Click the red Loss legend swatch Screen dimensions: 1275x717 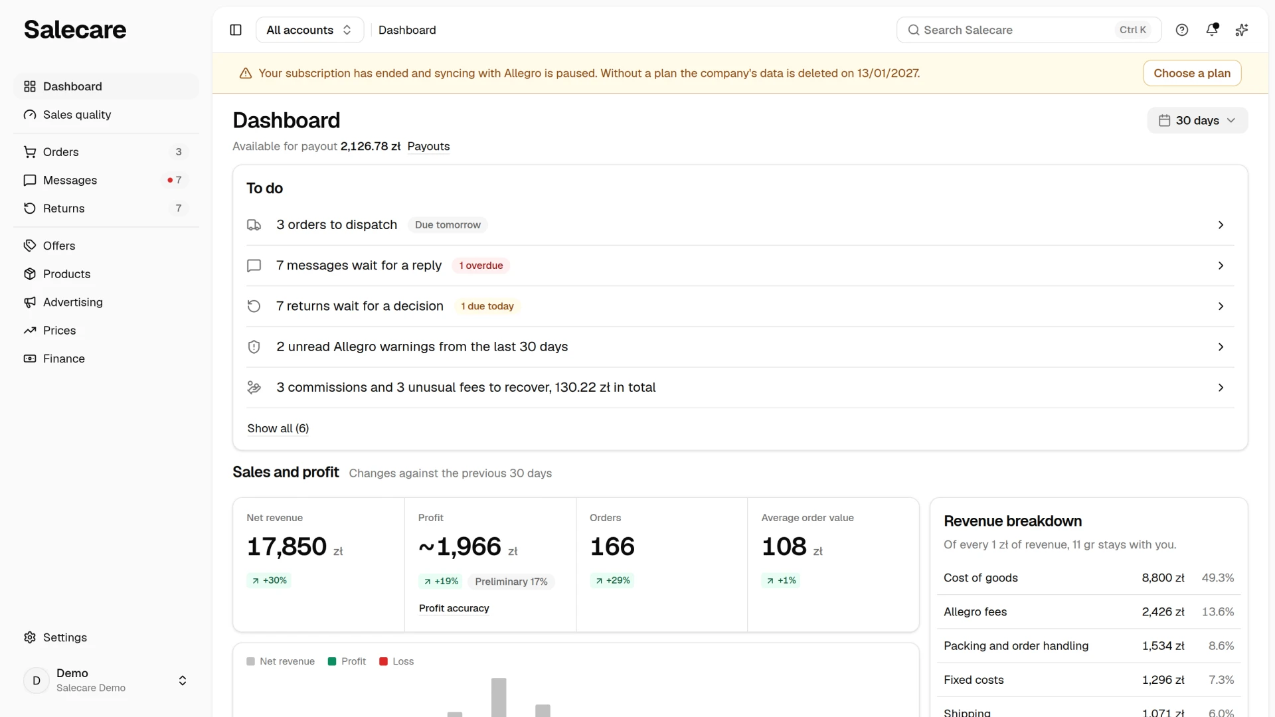click(x=383, y=662)
